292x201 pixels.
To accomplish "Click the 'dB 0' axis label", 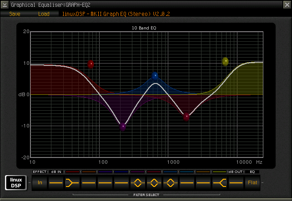I will pyautogui.click(x=24, y=94).
